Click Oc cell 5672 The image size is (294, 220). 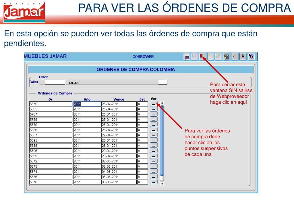point(51,161)
